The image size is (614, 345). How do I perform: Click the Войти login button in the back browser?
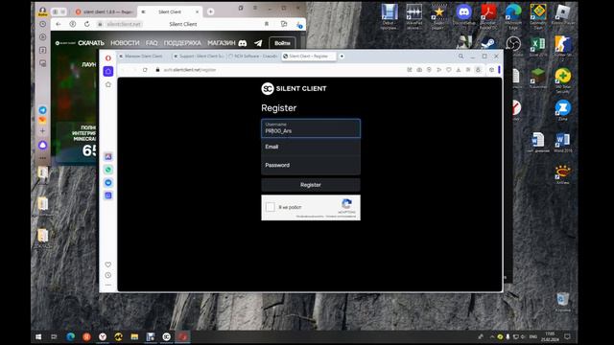(282, 43)
